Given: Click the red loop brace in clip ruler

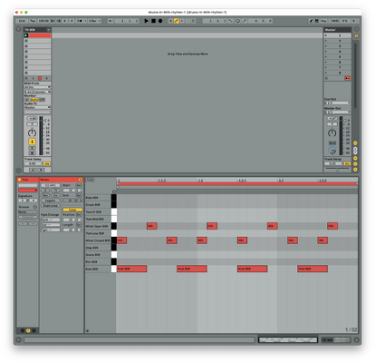Looking at the screenshot, I should 237,183.
